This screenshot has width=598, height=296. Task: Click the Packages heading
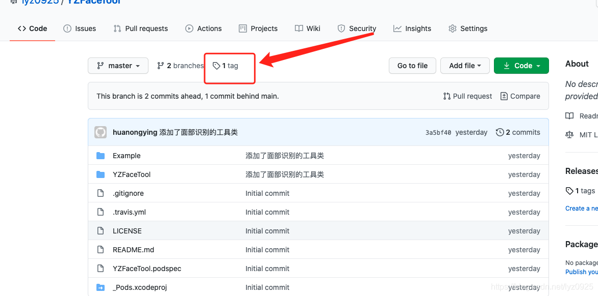coord(582,244)
